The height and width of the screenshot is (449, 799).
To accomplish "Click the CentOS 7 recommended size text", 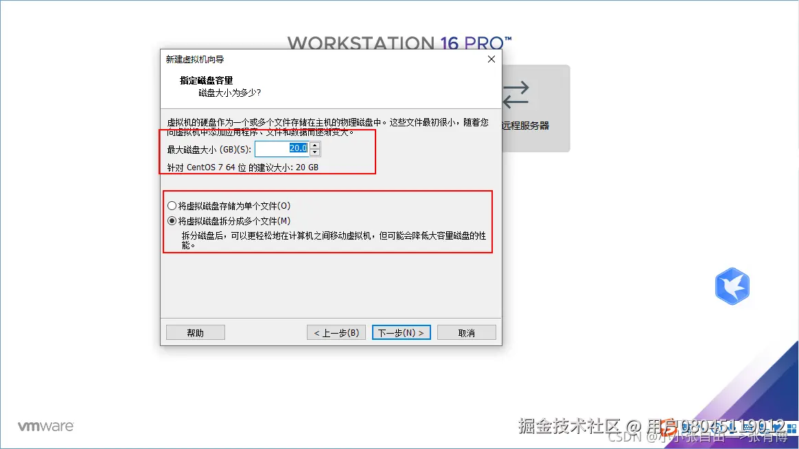I will coord(242,167).
